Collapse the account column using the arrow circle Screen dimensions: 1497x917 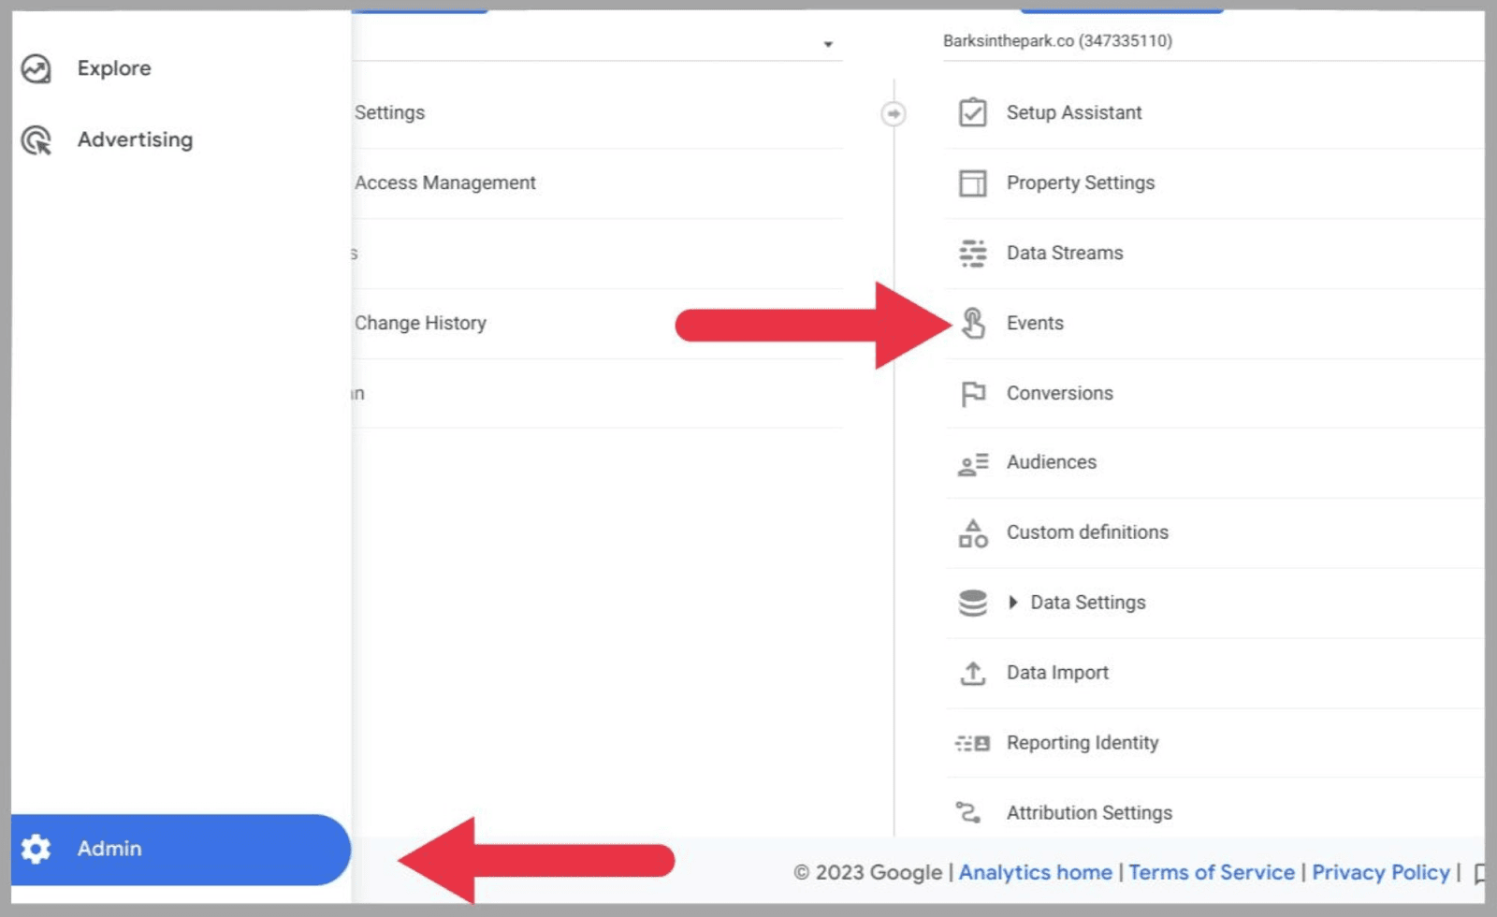pyautogui.click(x=894, y=113)
